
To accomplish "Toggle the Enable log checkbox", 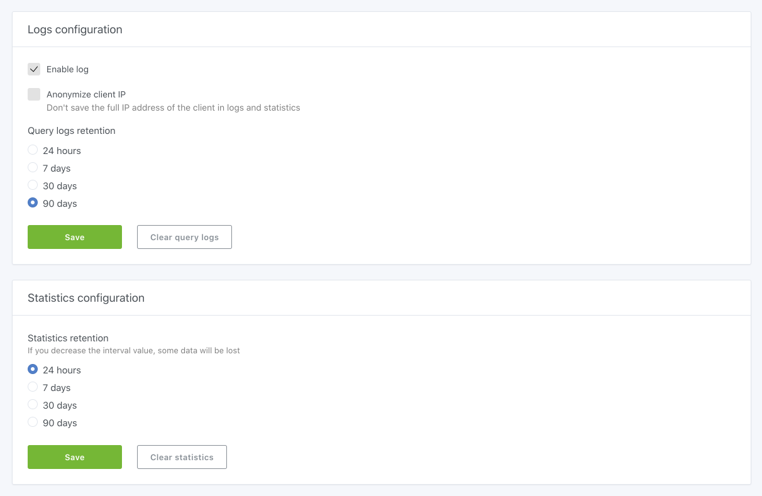I will 34,69.
